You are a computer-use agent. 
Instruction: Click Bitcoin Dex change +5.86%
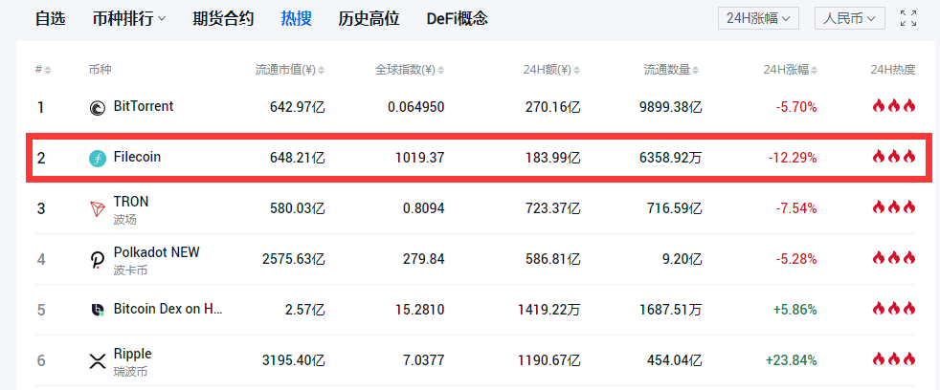(795, 310)
